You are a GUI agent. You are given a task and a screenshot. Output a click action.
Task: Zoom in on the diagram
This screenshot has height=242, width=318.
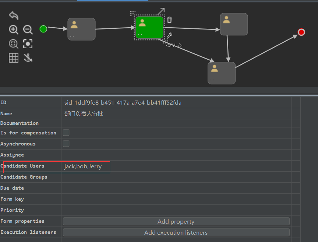(14, 30)
